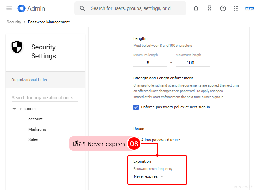Image resolution: width=255 pixels, height=190 pixels.
Task: Collapse the nts.co.th organizational unit
Action: 14,109
